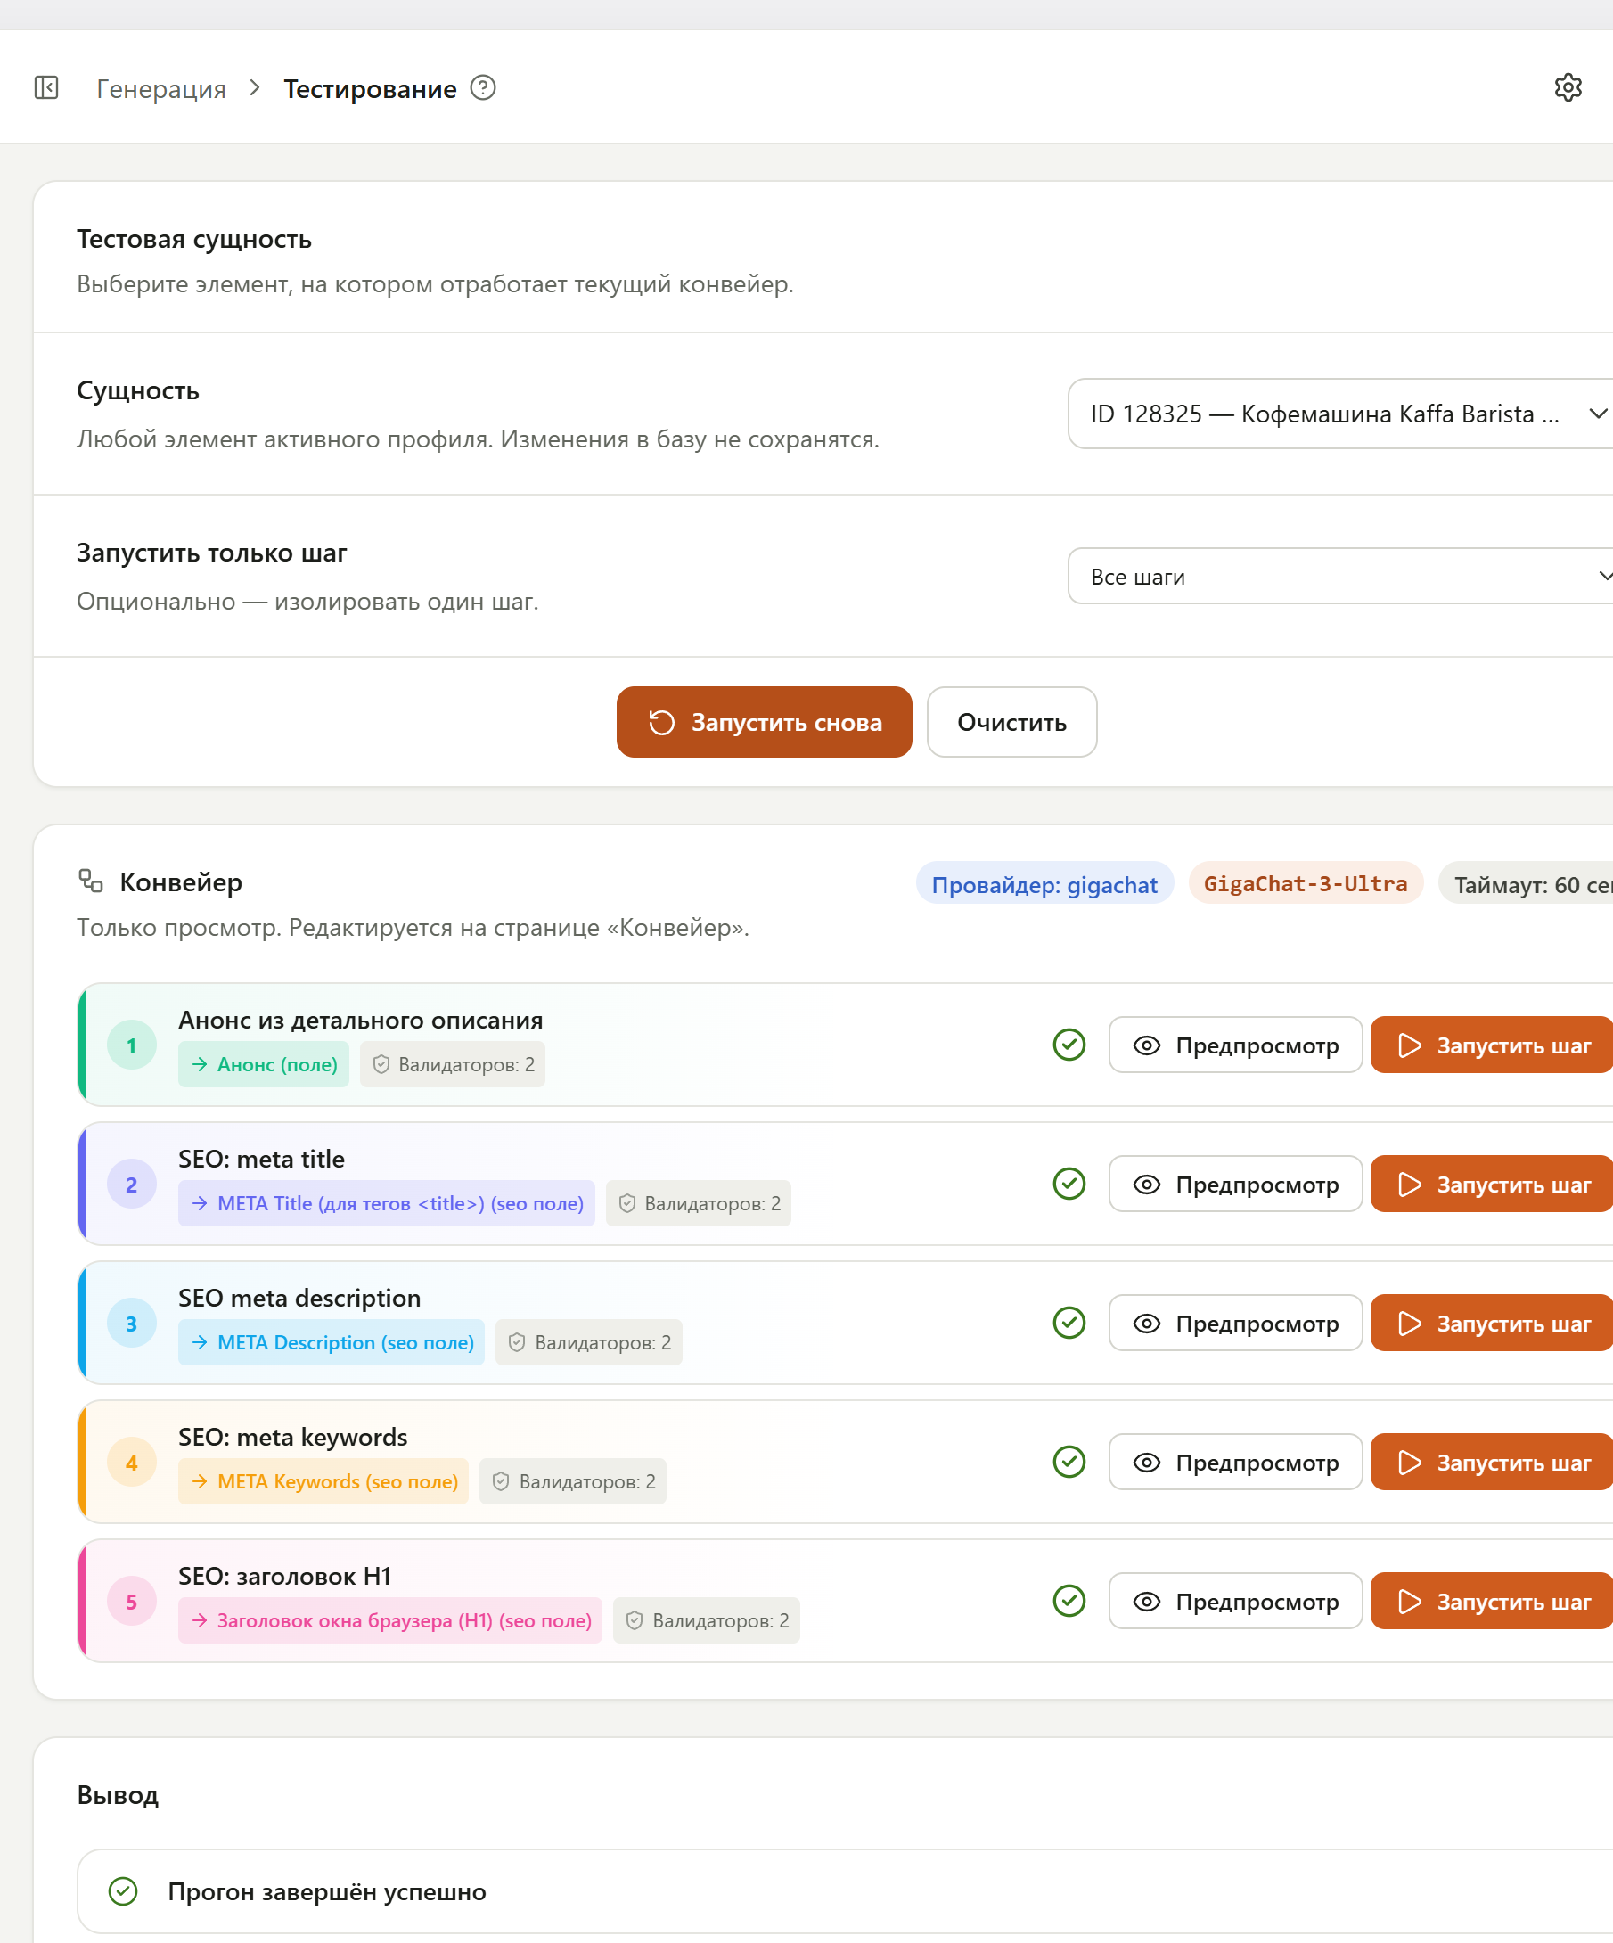Click the chevron arrow of the Сущность dropdown
The height and width of the screenshot is (1943, 1613).
[x=1597, y=414]
